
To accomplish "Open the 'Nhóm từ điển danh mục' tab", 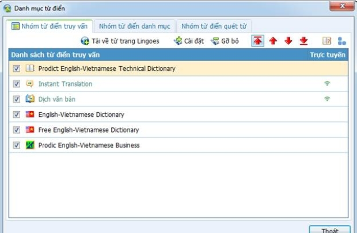I will (x=135, y=26).
